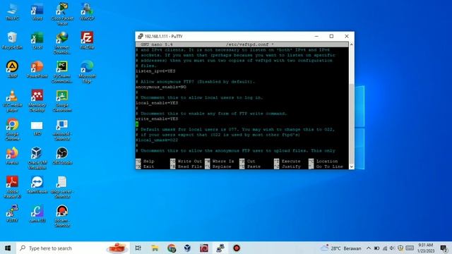The width and height of the screenshot is (452, 254).
Task: Expand the hidden system tray icons
Action: click(x=369, y=248)
